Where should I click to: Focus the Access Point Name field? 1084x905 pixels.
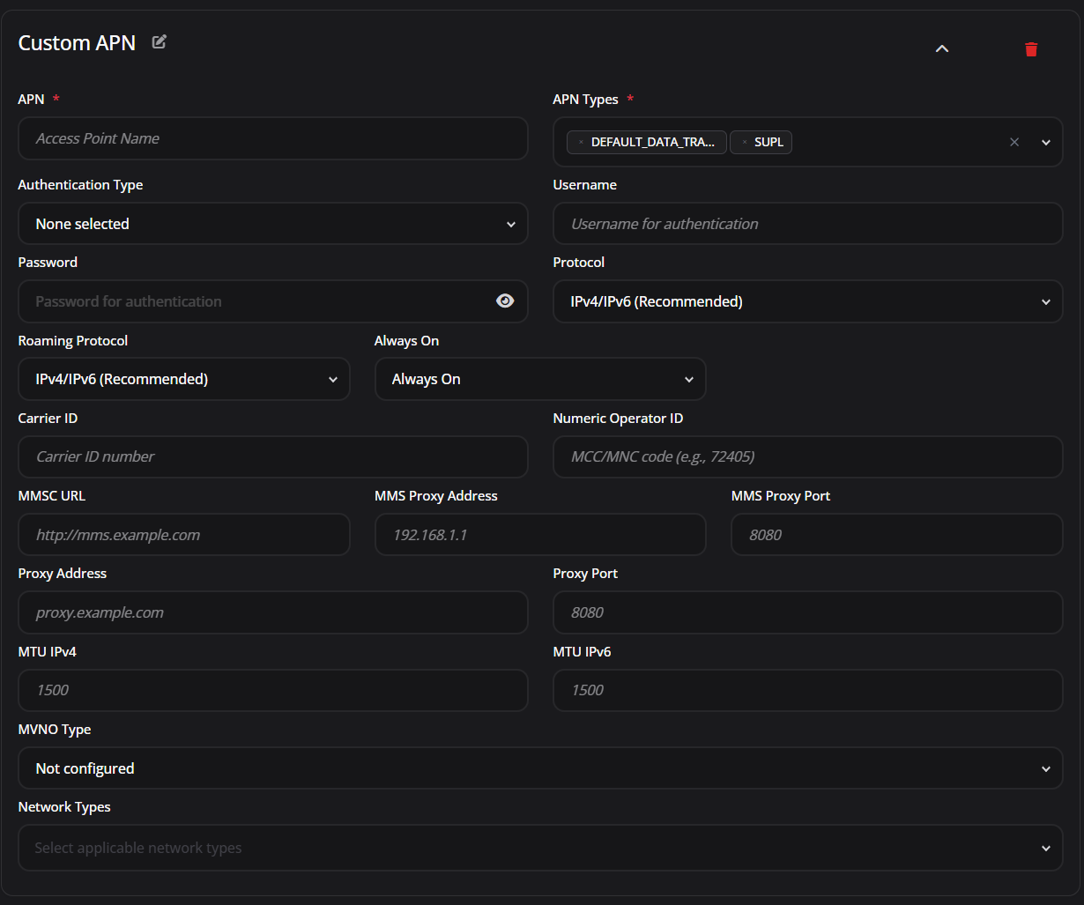point(273,138)
